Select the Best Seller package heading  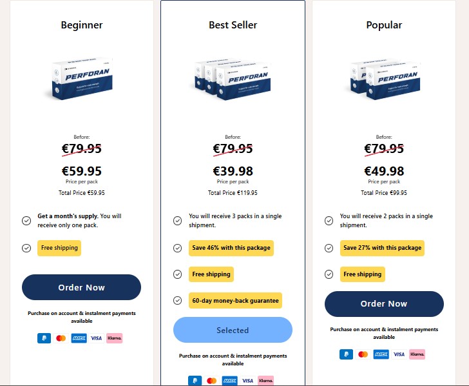[x=233, y=25]
